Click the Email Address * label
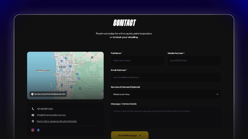This screenshot has width=248, height=139. (x=119, y=70)
